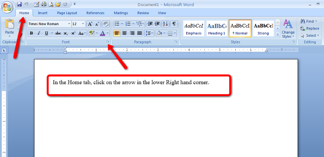Screen dimensions: 324x157
Task: Click the Replace icon in Editing group
Action: [x=303, y=28]
